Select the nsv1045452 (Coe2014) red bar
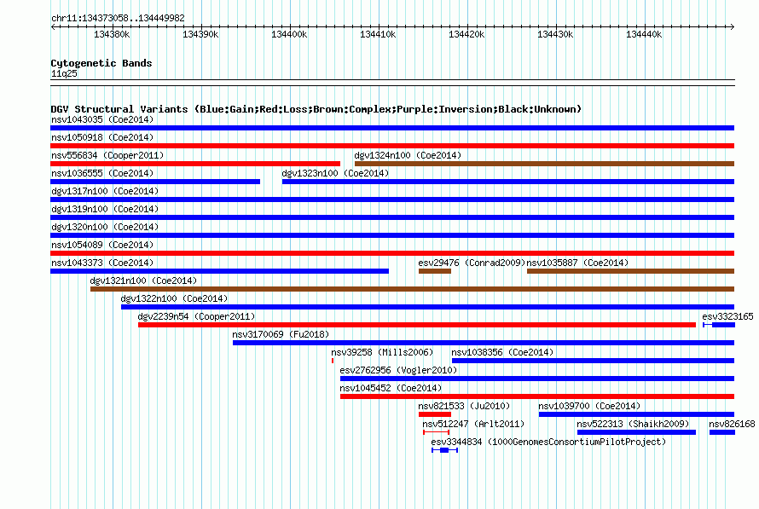The width and height of the screenshot is (759, 509). pyautogui.click(x=537, y=396)
